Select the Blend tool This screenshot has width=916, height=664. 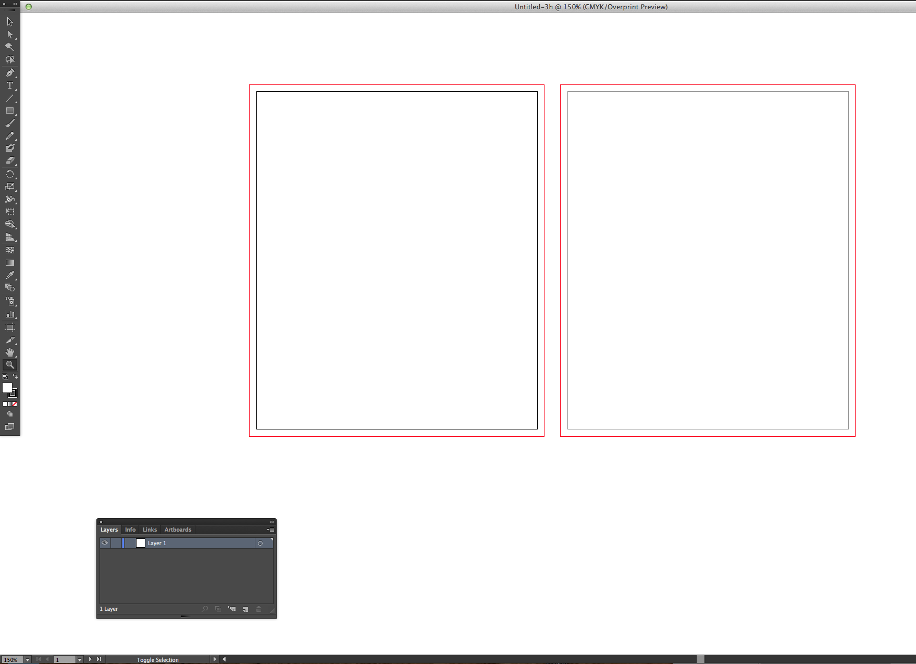click(10, 288)
